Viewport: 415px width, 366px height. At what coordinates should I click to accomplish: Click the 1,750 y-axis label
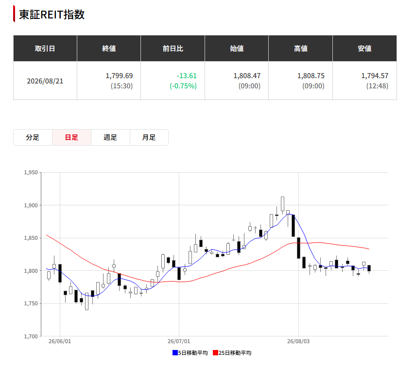pos(31,304)
